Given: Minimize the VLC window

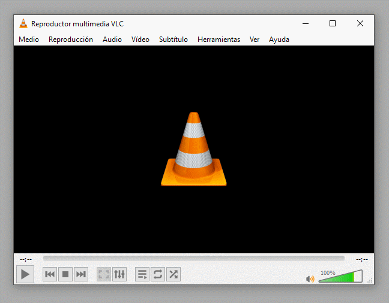Looking at the screenshot, I should 306,23.
